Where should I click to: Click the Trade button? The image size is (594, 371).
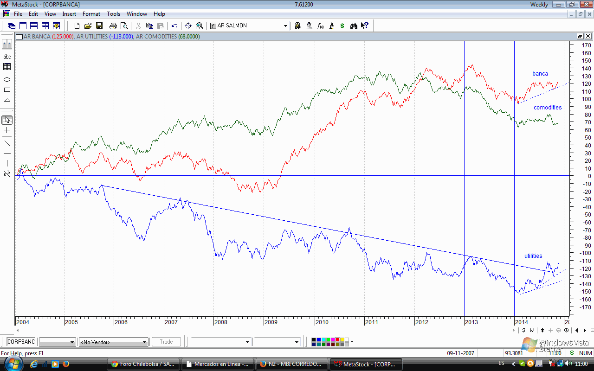click(166, 342)
